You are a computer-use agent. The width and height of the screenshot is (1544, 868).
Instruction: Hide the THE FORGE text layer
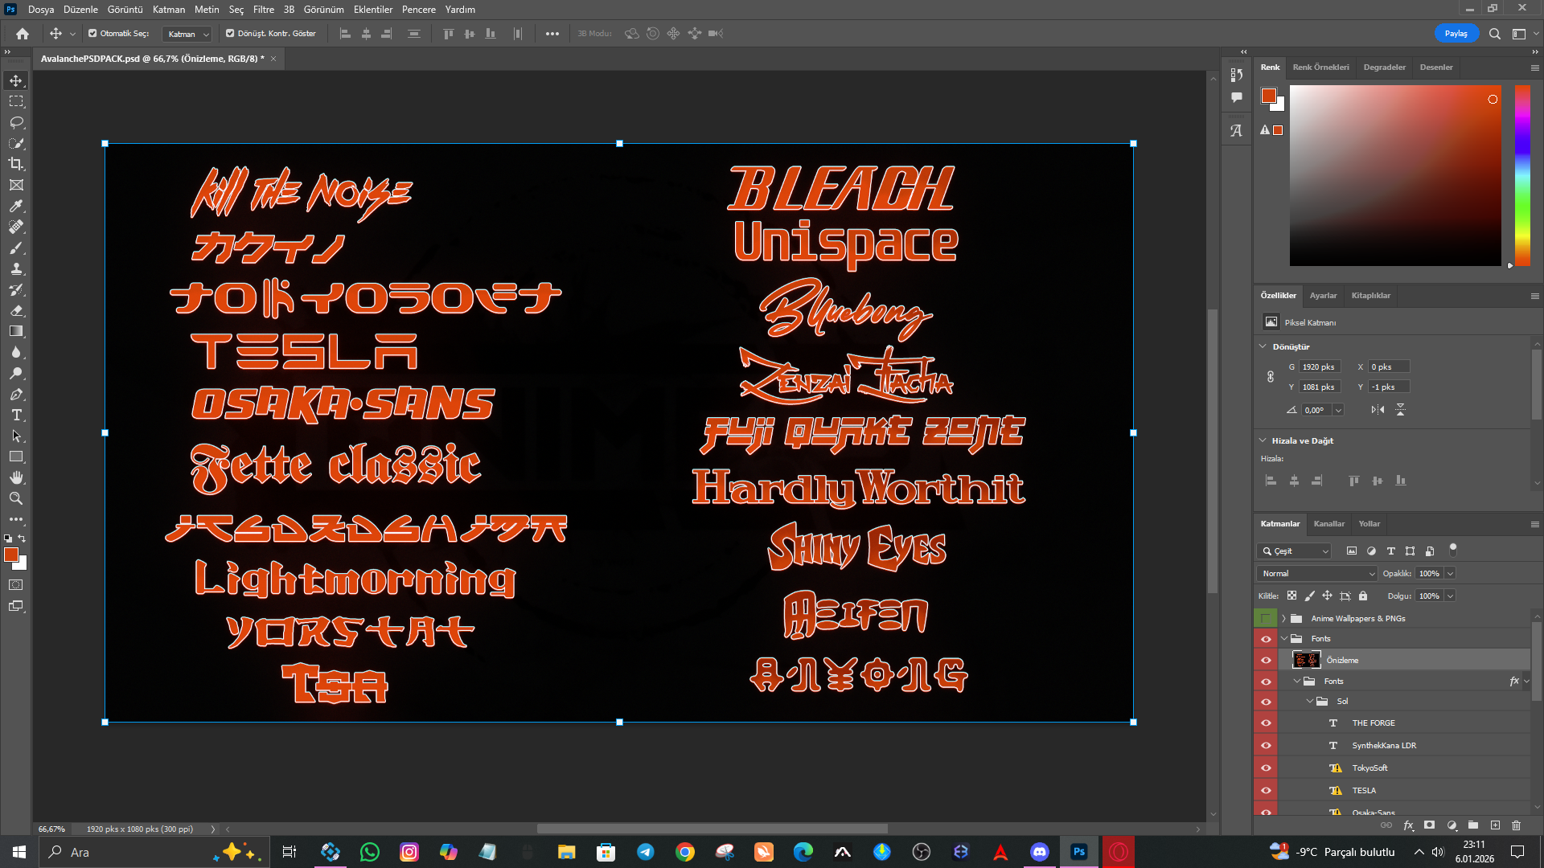[x=1266, y=723]
